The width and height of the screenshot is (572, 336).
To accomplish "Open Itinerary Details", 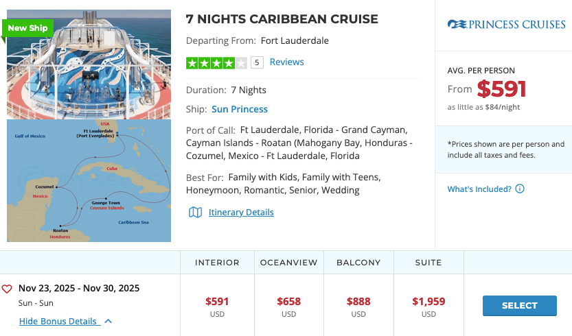I will [241, 213].
